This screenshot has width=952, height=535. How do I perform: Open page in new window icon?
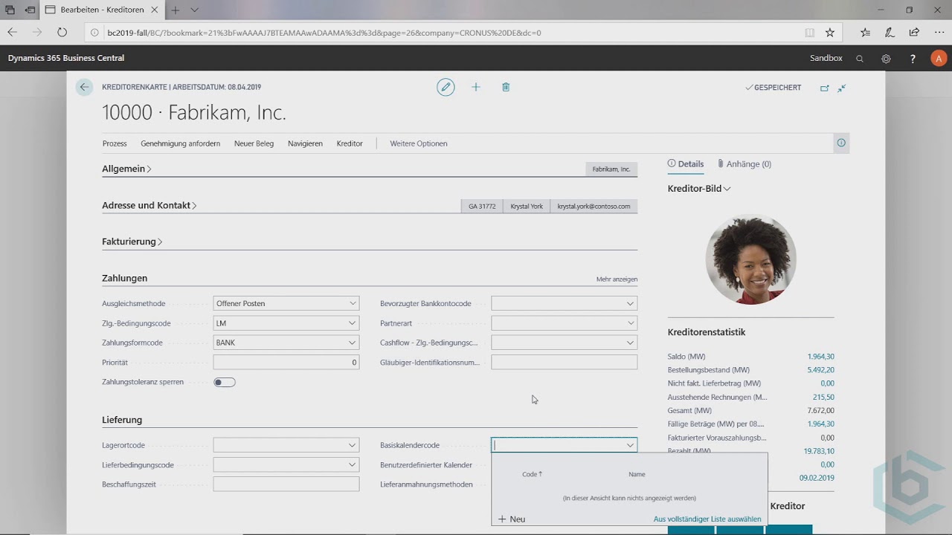(x=824, y=88)
